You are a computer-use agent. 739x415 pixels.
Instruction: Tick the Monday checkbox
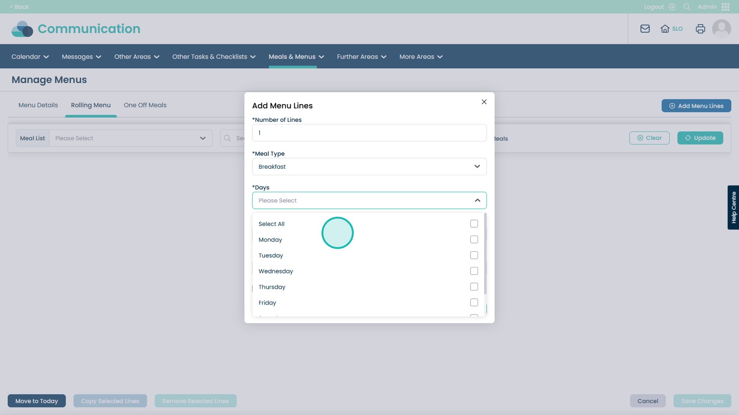pyautogui.click(x=474, y=239)
